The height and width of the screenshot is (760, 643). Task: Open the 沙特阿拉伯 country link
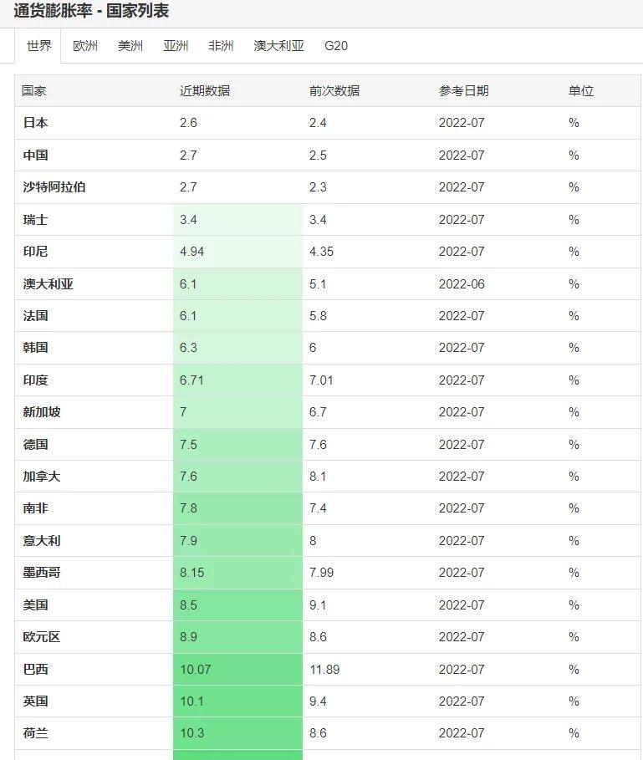click(x=54, y=187)
